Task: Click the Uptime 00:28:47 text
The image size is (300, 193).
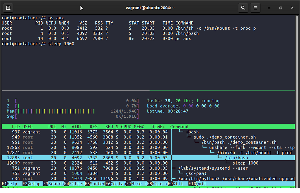Action: [x=168, y=111]
